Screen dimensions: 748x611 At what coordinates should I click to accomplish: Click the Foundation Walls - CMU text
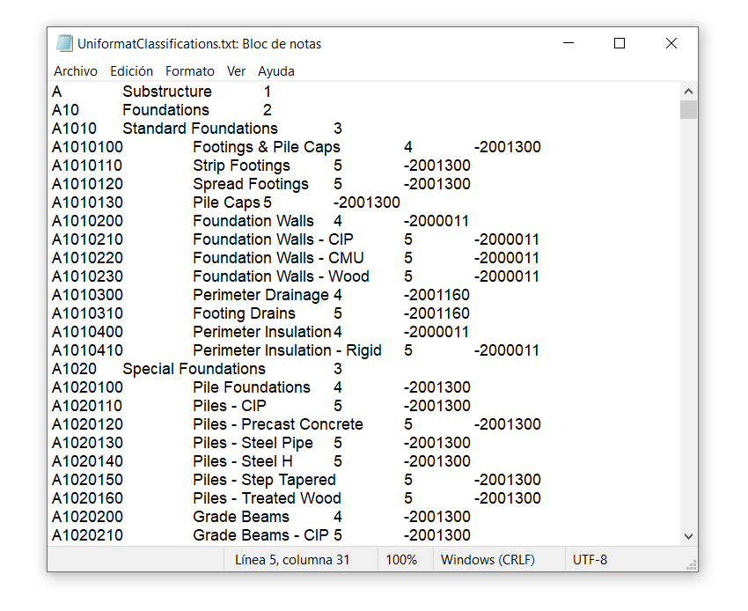coord(278,258)
